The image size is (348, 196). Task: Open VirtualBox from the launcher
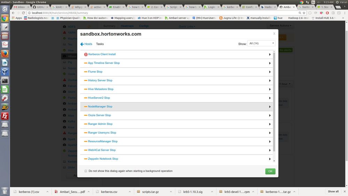coord(5,71)
